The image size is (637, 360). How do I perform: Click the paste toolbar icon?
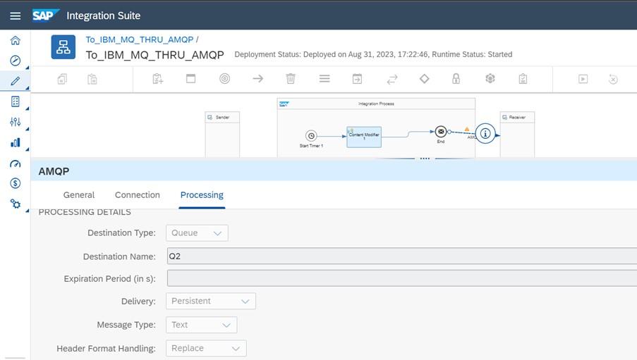92,79
